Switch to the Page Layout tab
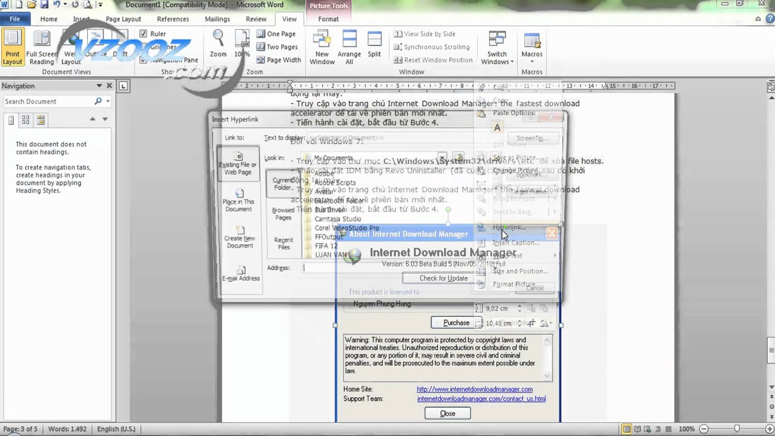Viewport: 775px width, 436px height. (123, 19)
